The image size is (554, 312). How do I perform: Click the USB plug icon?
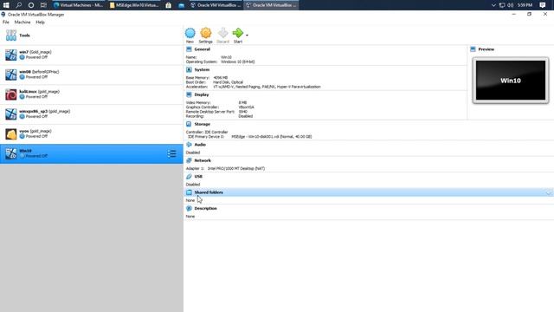(x=189, y=177)
